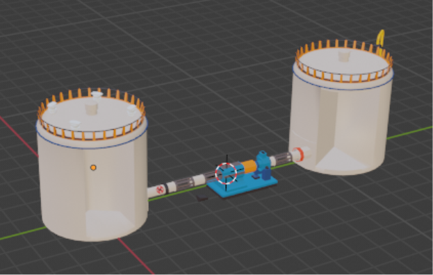Click the red-white 3D cursor
The image size is (433, 275).
(x=226, y=174)
